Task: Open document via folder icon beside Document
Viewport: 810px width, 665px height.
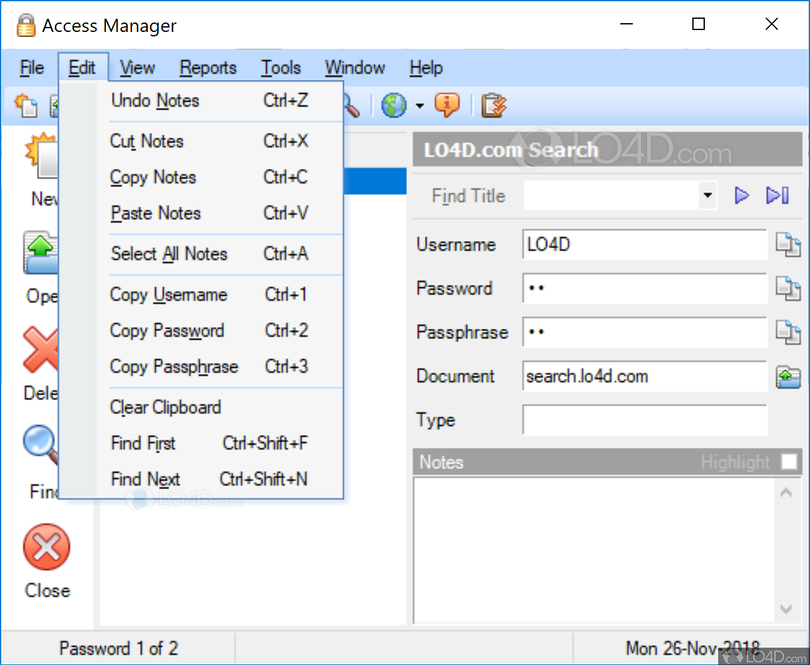Action: click(x=787, y=377)
